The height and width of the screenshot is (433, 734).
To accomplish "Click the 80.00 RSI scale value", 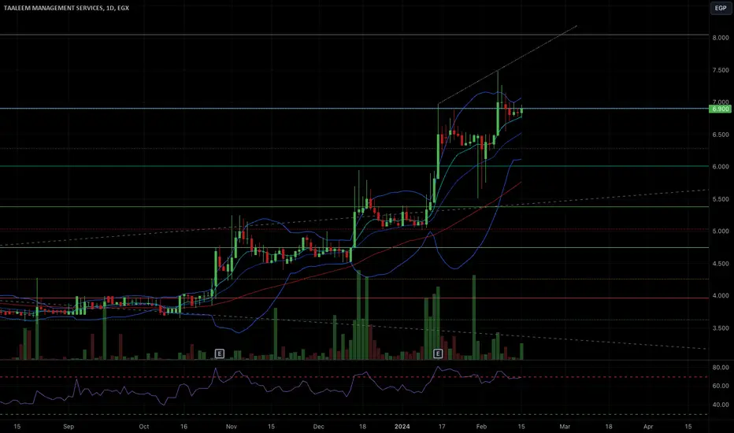I will (x=721, y=368).
